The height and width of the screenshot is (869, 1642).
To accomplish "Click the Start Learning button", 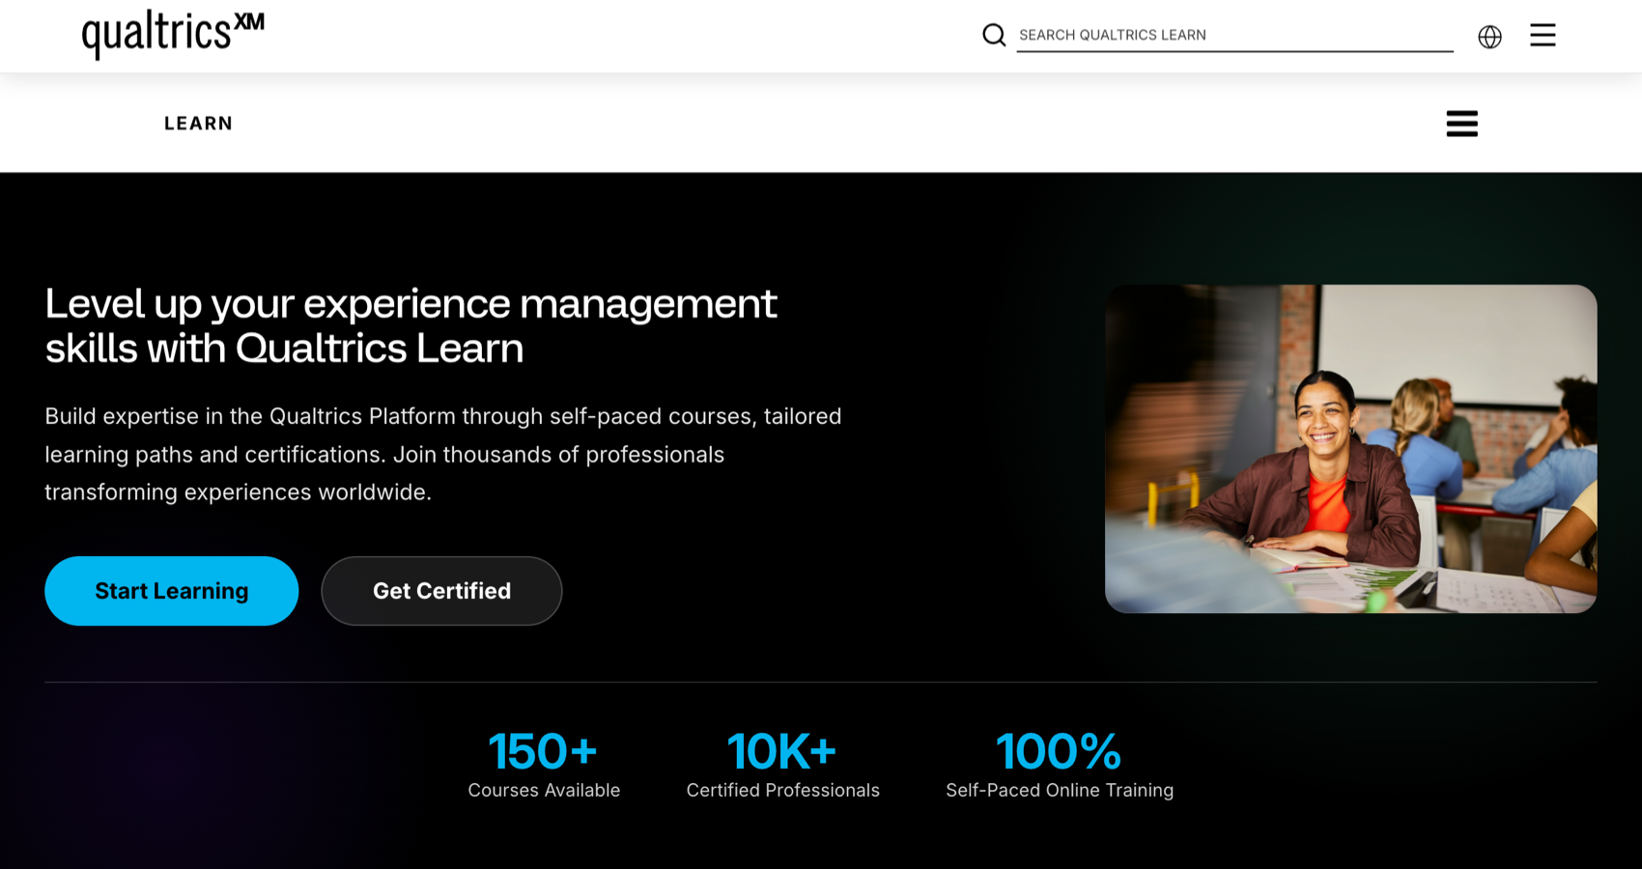I will click(171, 591).
